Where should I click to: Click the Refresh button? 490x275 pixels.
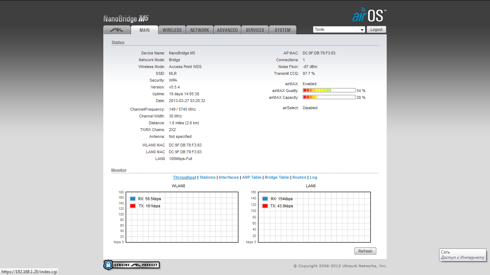pyautogui.click(x=365, y=251)
